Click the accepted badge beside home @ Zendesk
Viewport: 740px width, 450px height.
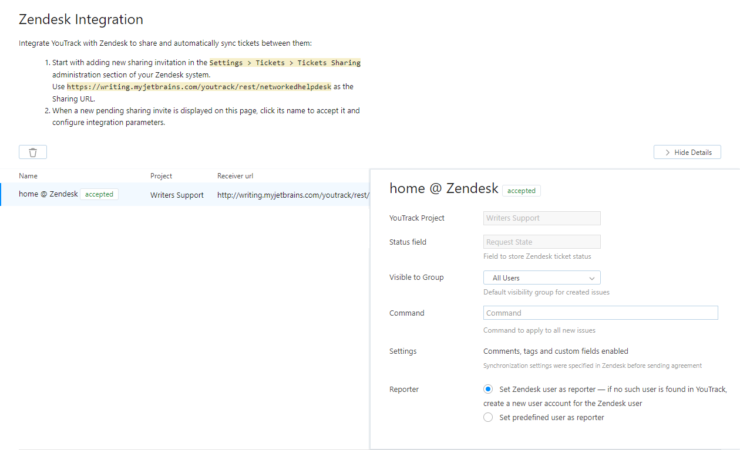[99, 194]
